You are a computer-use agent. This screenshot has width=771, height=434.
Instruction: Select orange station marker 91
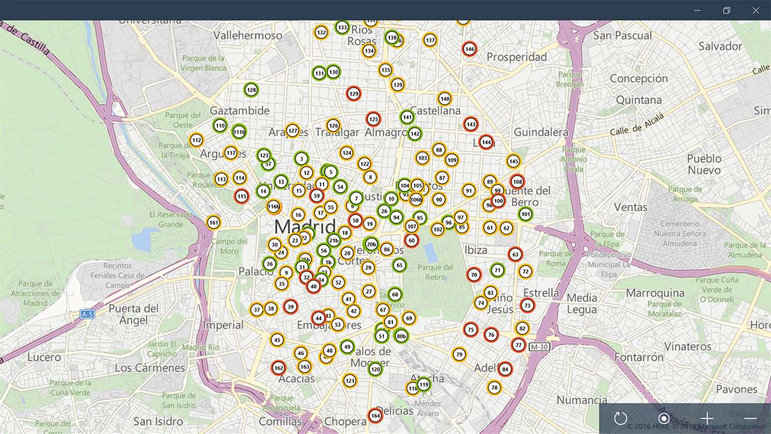pos(469,190)
